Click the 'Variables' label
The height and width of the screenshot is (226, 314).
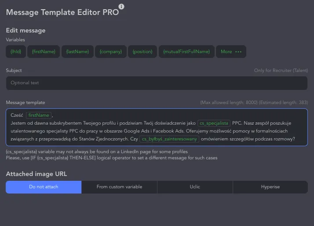click(15, 40)
